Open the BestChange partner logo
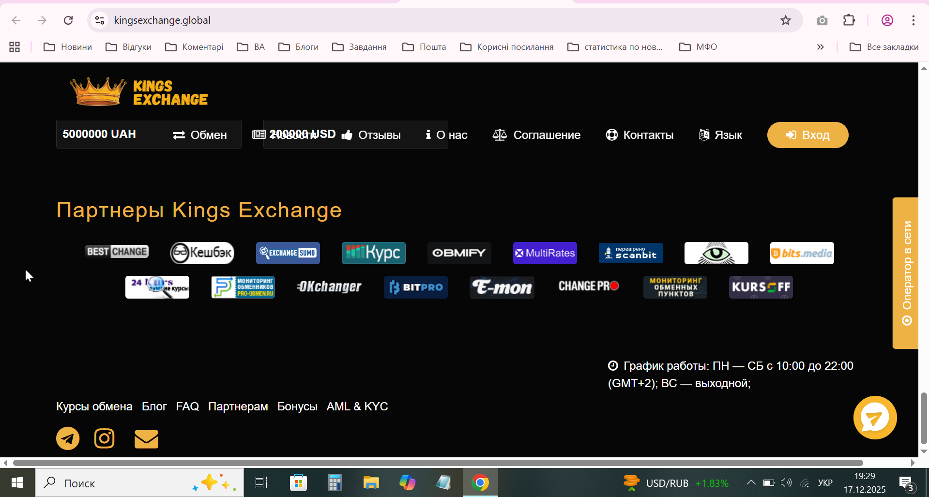The height and width of the screenshot is (497, 929). pos(117,252)
